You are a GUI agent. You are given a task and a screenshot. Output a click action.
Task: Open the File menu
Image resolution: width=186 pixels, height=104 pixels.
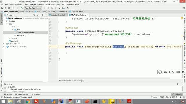point(2,5)
